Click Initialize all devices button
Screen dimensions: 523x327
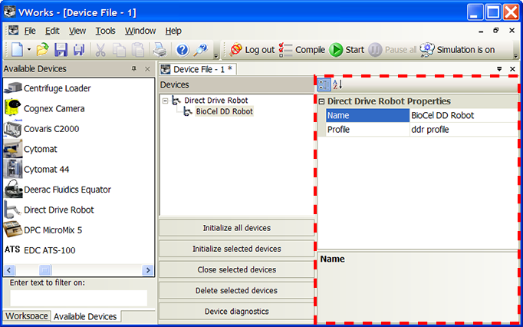(x=236, y=228)
